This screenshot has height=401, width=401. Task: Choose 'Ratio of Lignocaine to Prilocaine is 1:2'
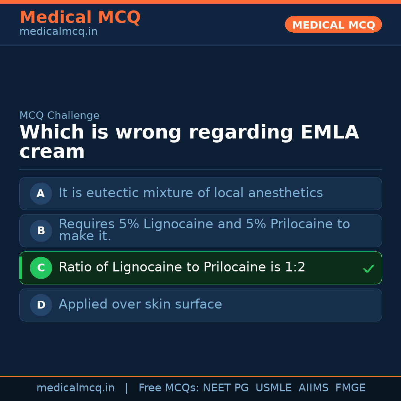[x=182, y=267]
